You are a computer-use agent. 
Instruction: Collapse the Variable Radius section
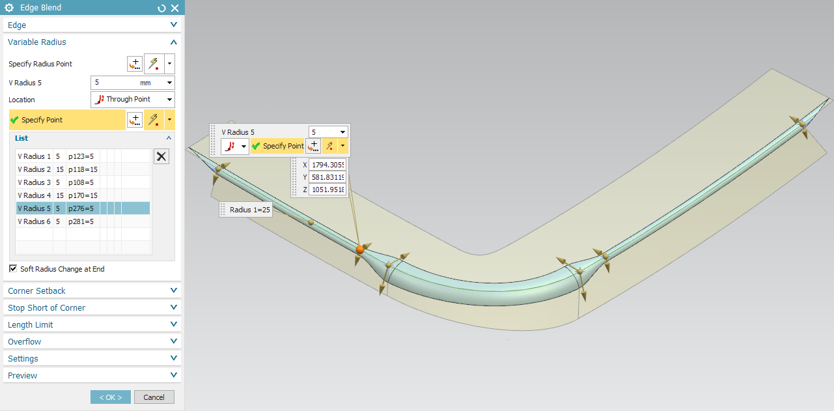(173, 42)
